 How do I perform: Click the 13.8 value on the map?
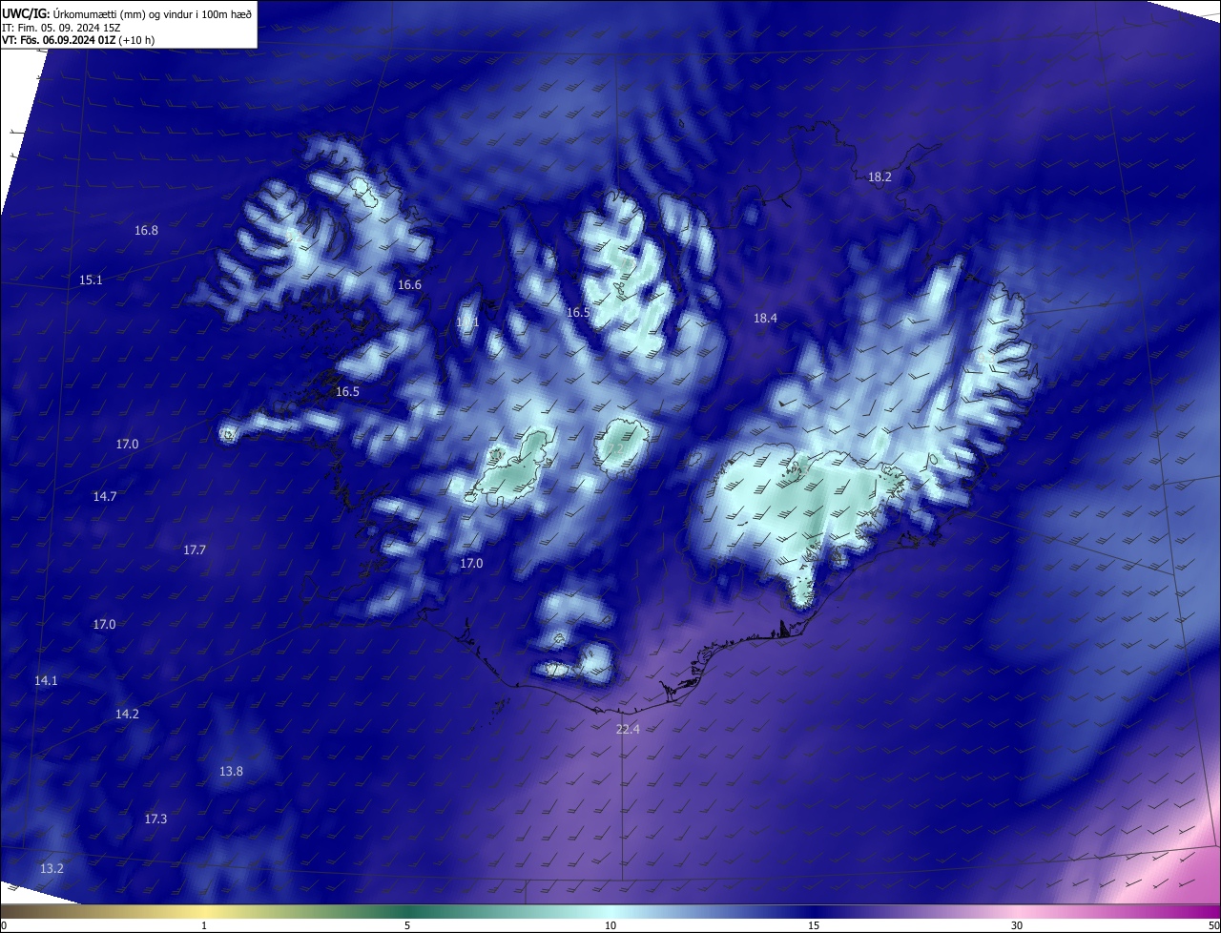(x=231, y=772)
